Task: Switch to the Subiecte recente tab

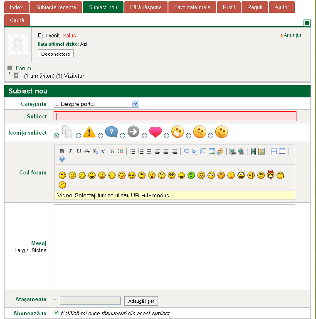Action: pyautogui.click(x=55, y=7)
